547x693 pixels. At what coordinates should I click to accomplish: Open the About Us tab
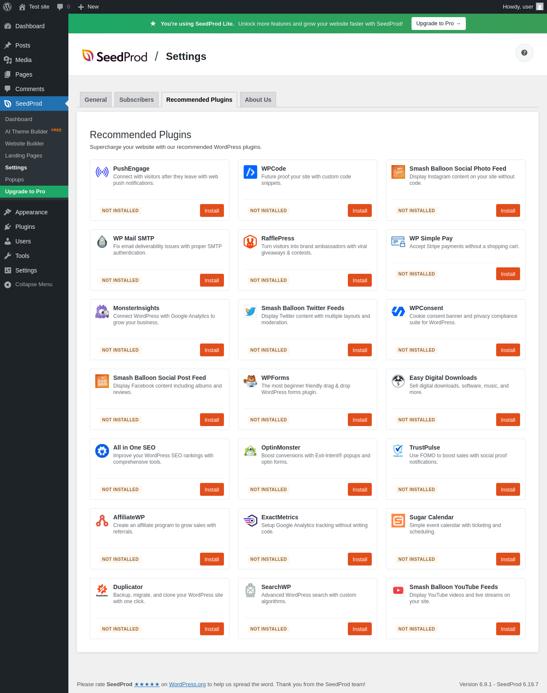click(x=258, y=100)
